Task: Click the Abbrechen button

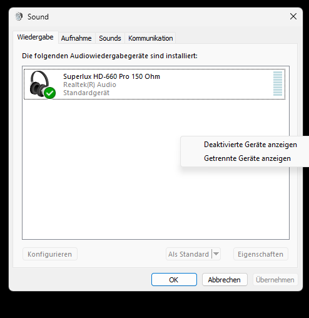Action: pos(225,280)
